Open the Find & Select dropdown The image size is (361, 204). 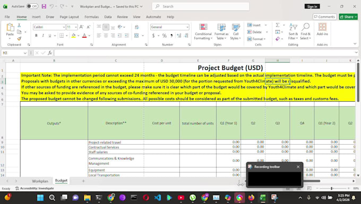(x=305, y=32)
